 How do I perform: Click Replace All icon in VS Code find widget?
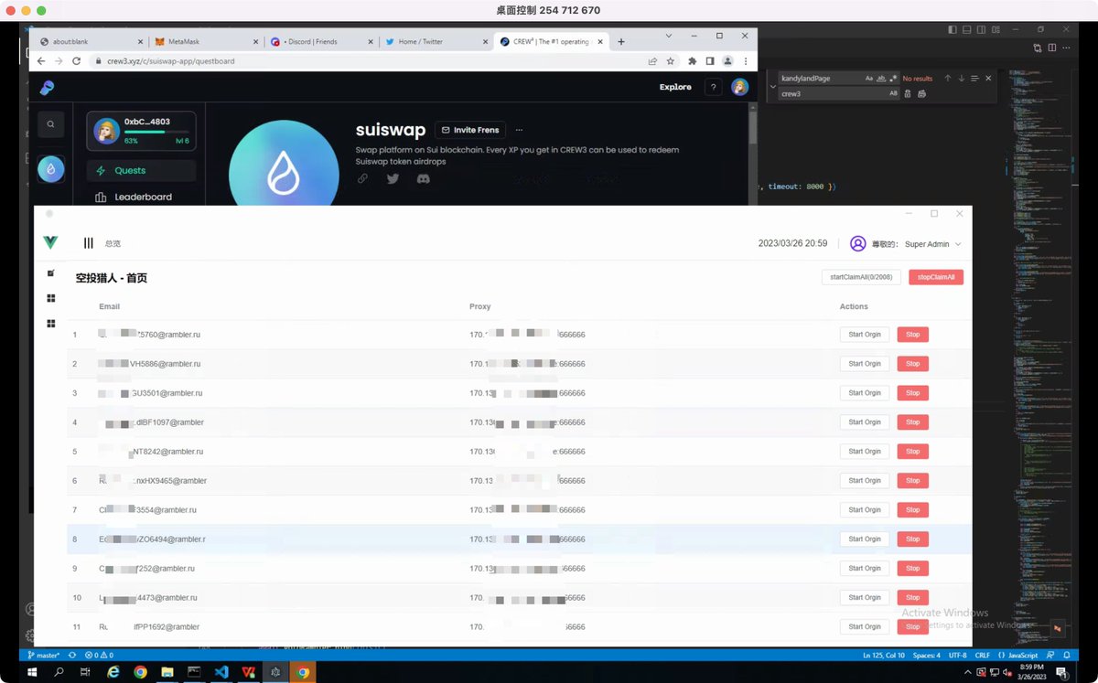tap(921, 94)
